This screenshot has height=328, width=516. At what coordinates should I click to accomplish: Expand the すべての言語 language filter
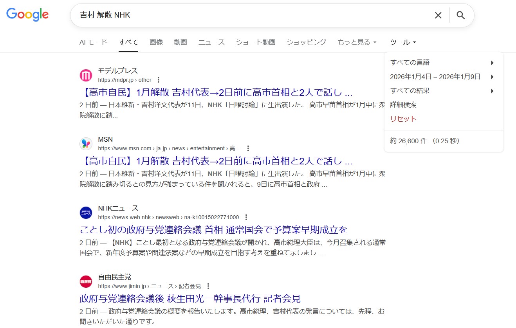pyautogui.click(x=442, y=63)
